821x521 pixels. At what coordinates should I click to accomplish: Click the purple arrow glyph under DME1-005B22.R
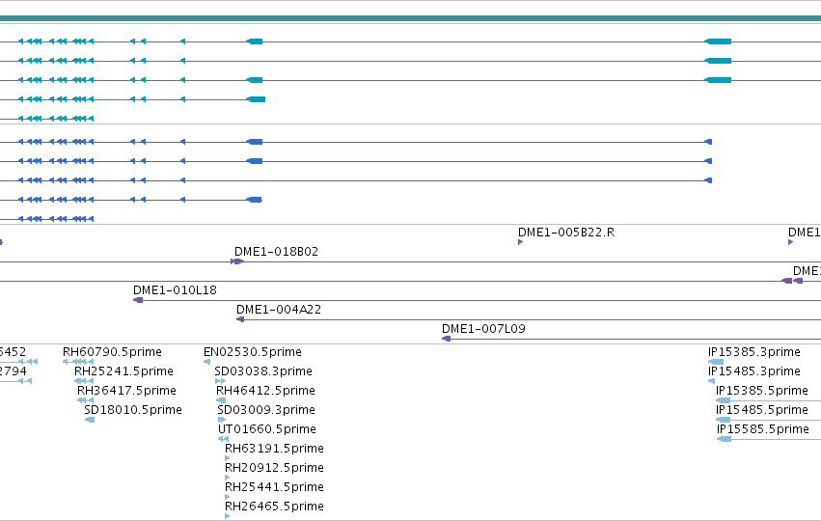pyautogui.click(x=520, y=242)
